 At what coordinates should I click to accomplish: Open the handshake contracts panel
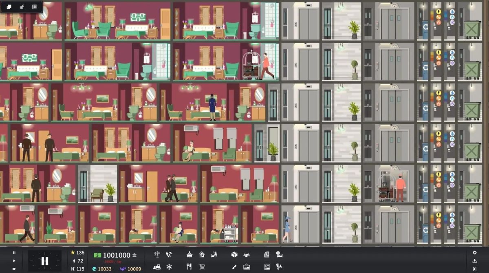click(247, 255)
